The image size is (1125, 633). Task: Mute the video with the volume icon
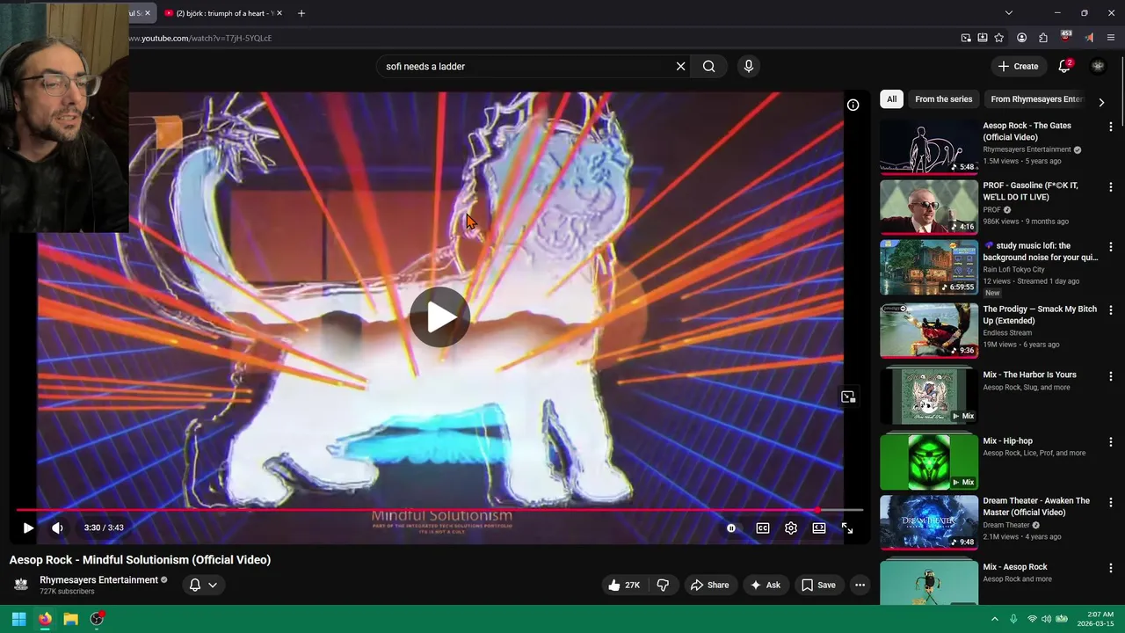57,527
